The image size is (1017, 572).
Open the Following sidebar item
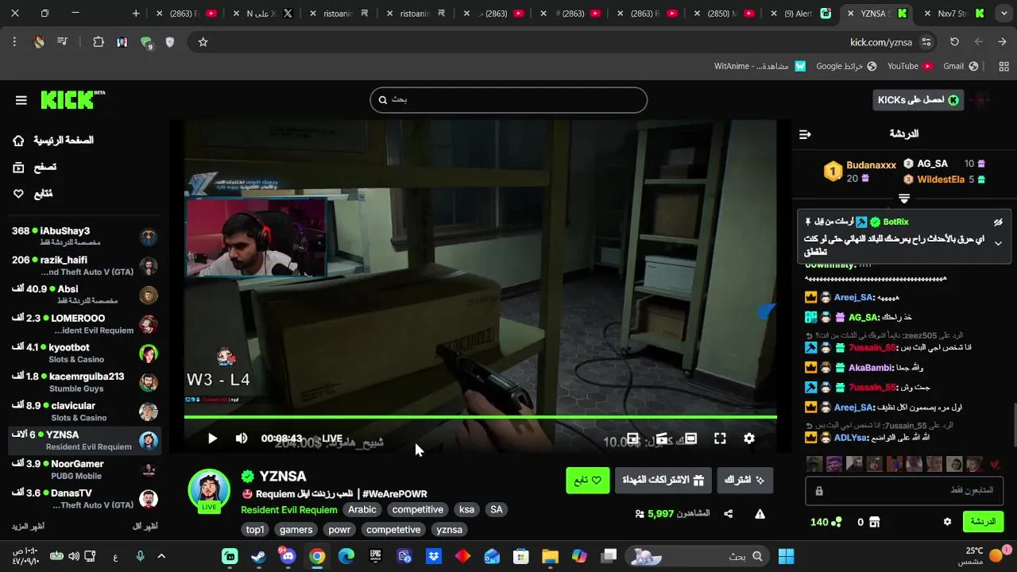point(33,193)
